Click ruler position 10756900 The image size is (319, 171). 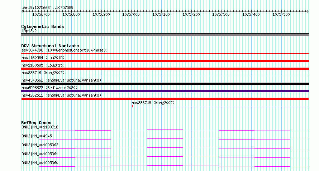point(101,14)
